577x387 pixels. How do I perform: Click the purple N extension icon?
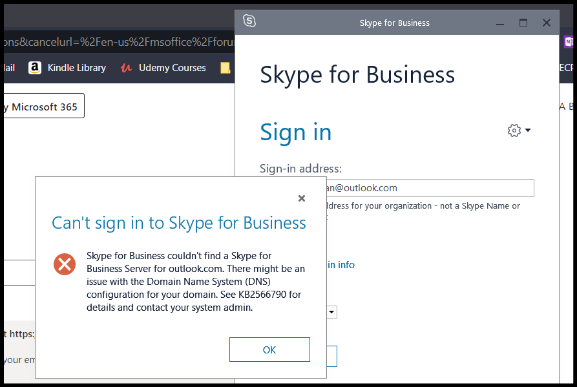[568, 41]
